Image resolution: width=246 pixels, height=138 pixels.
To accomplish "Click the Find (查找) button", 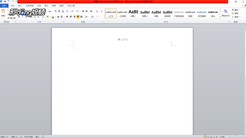I will [236, 10].
